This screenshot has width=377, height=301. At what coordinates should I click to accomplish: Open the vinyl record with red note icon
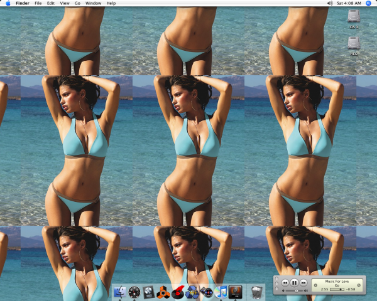coord(178,292)
